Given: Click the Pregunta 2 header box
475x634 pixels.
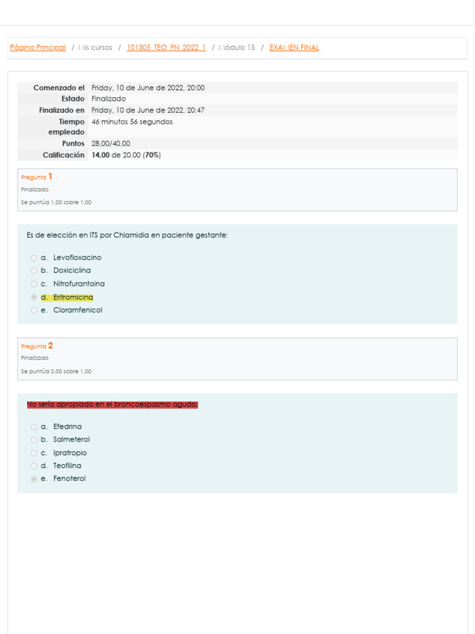Looking at the screenshot, I should pos(237,358).
